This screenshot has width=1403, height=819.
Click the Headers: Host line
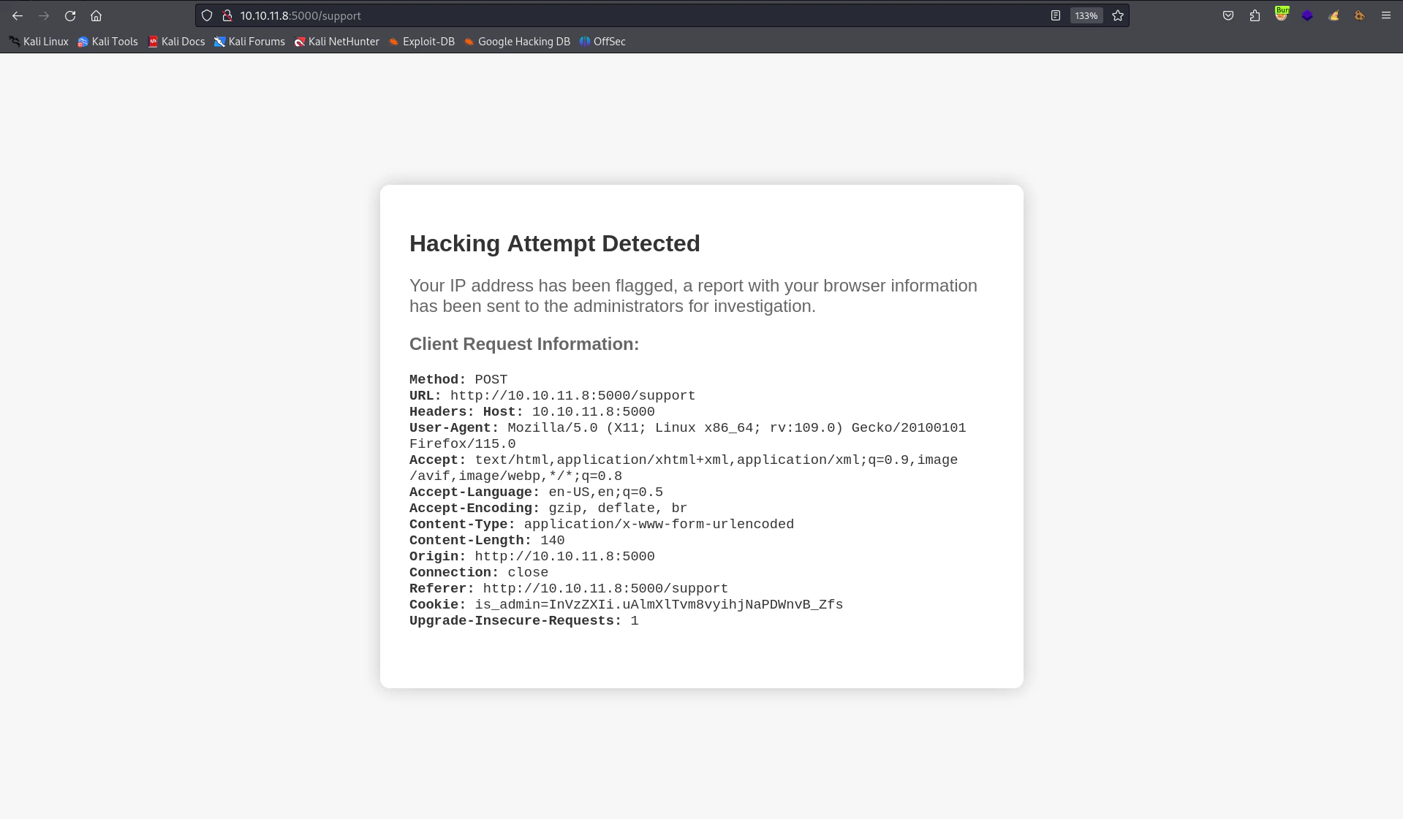532,411
